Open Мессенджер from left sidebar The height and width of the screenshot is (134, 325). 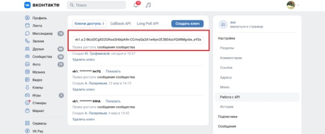pos(43,33)
